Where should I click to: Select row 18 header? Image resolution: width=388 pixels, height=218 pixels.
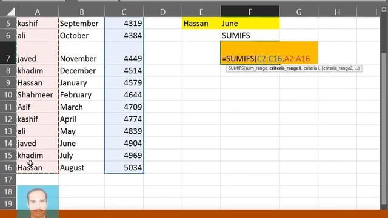point(8,192)
